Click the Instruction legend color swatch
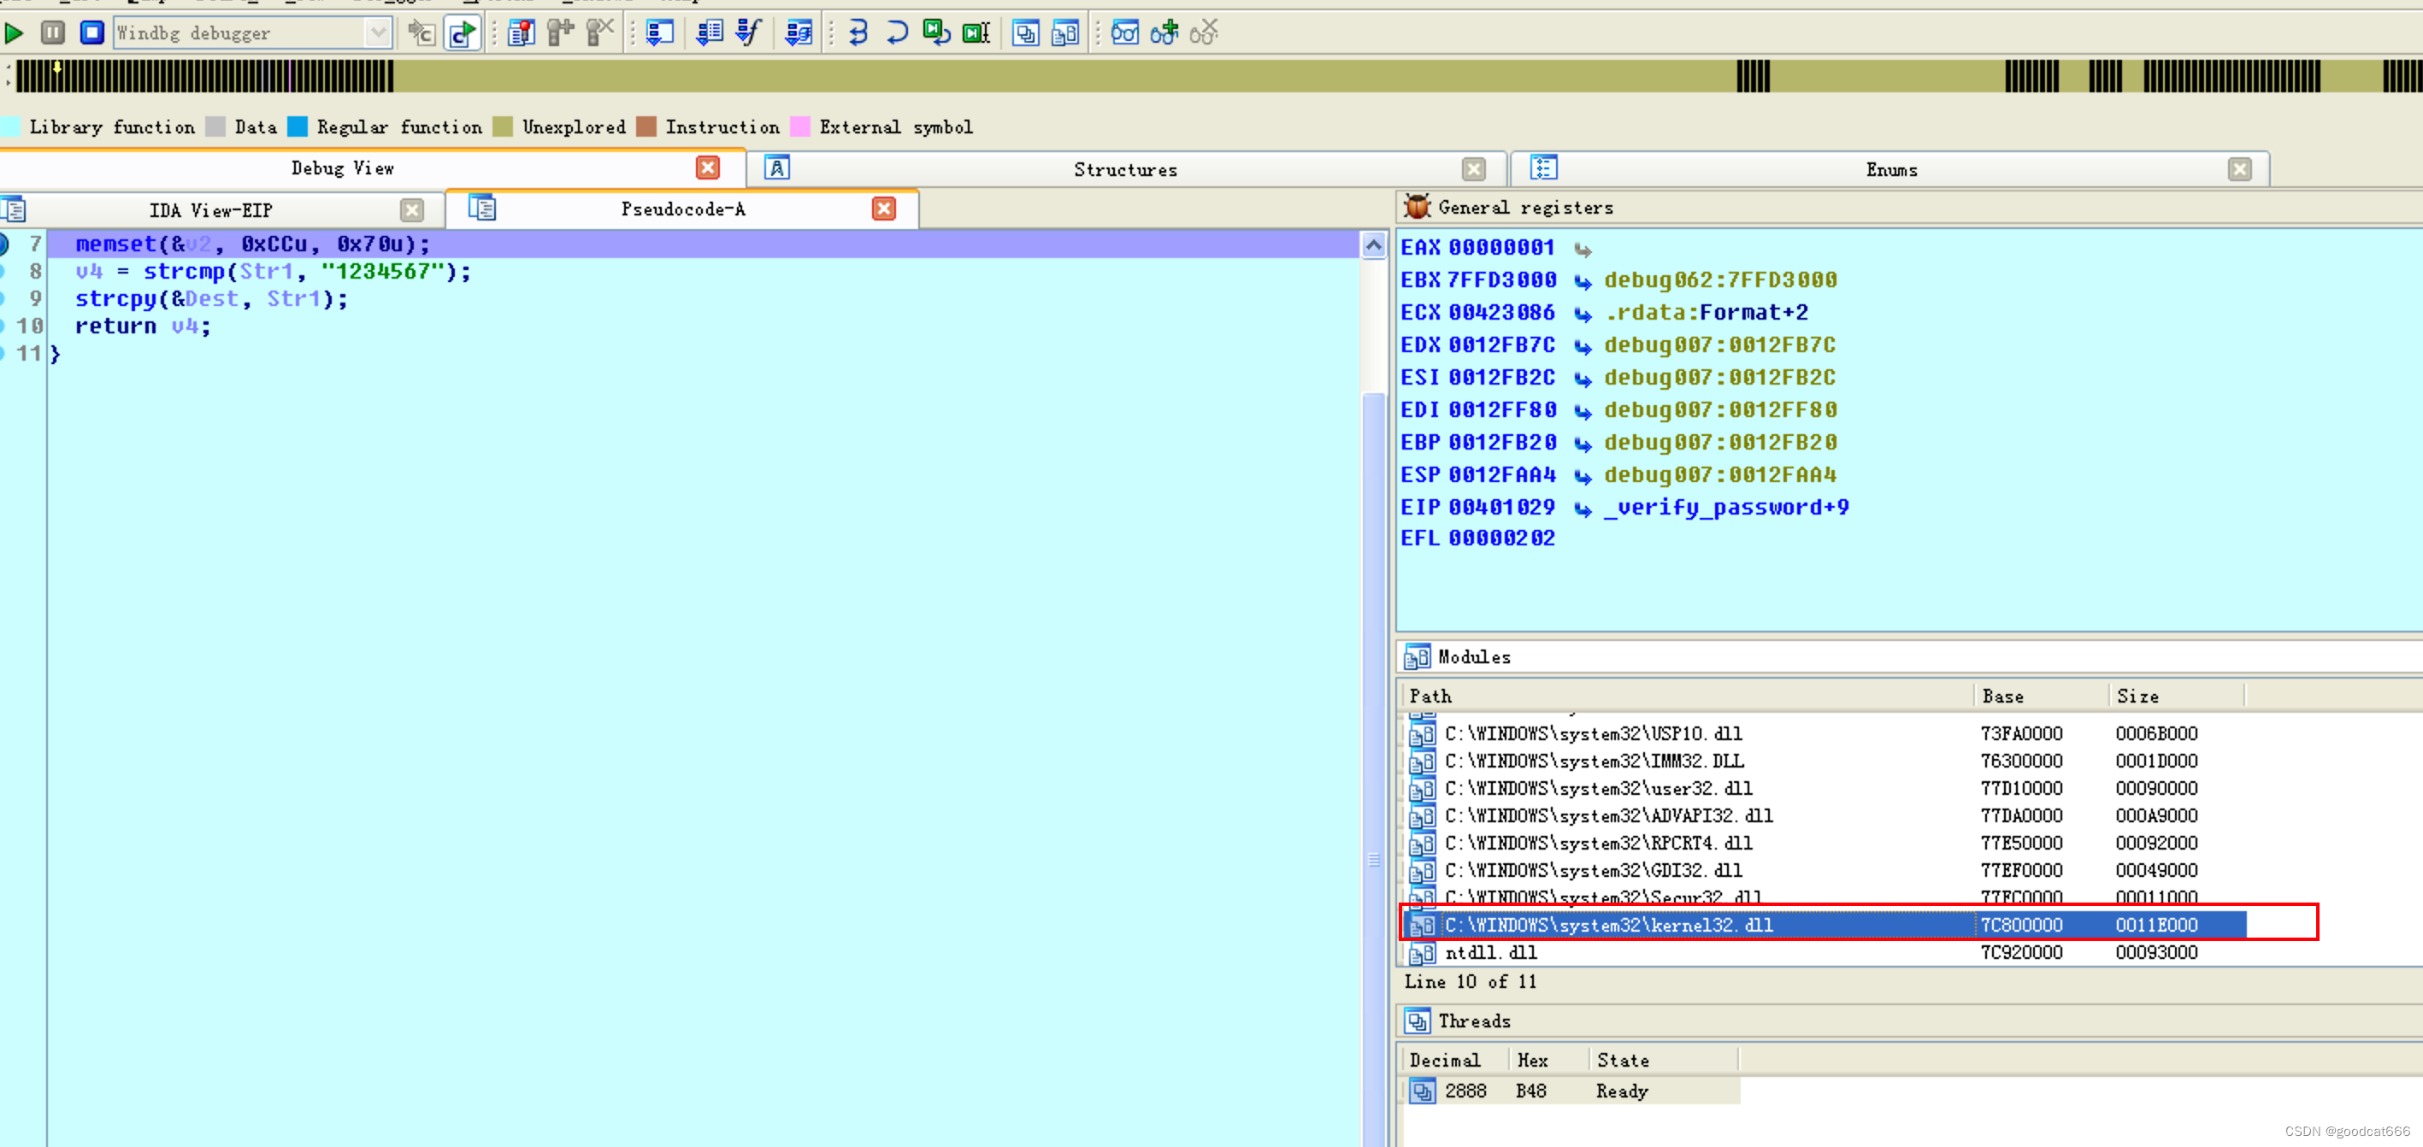The height and width of the screenshot is (1147, 2423). [646, 126]
